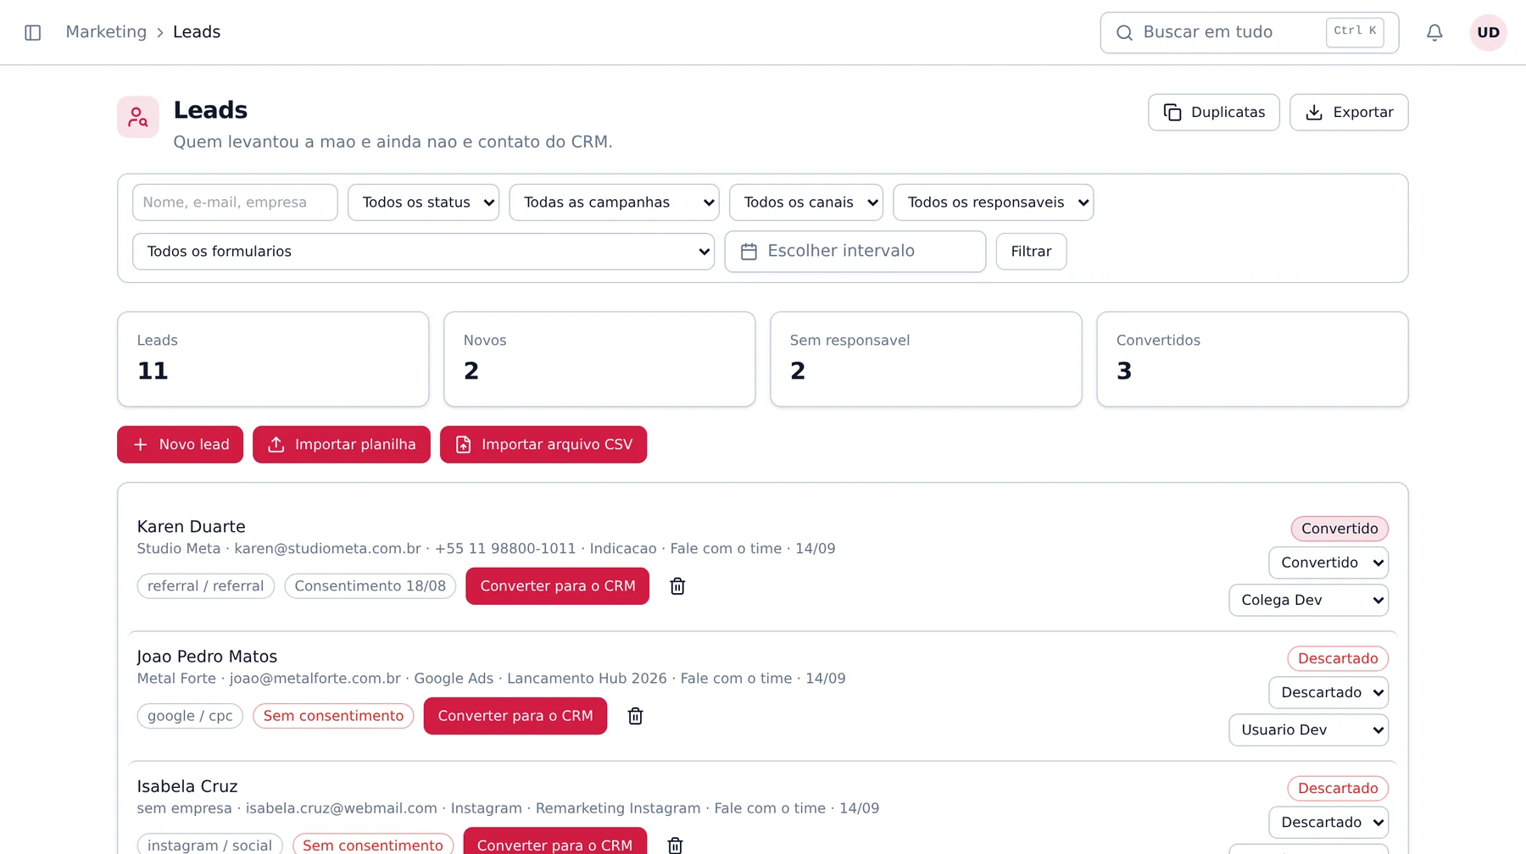Apply filters with the Filtrar button

pyautogui.click(x=1031, y=252)
